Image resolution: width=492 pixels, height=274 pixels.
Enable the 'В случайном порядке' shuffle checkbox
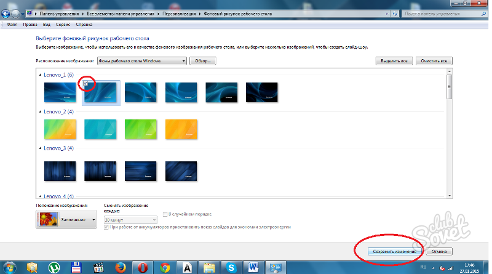tap(165, 214)
